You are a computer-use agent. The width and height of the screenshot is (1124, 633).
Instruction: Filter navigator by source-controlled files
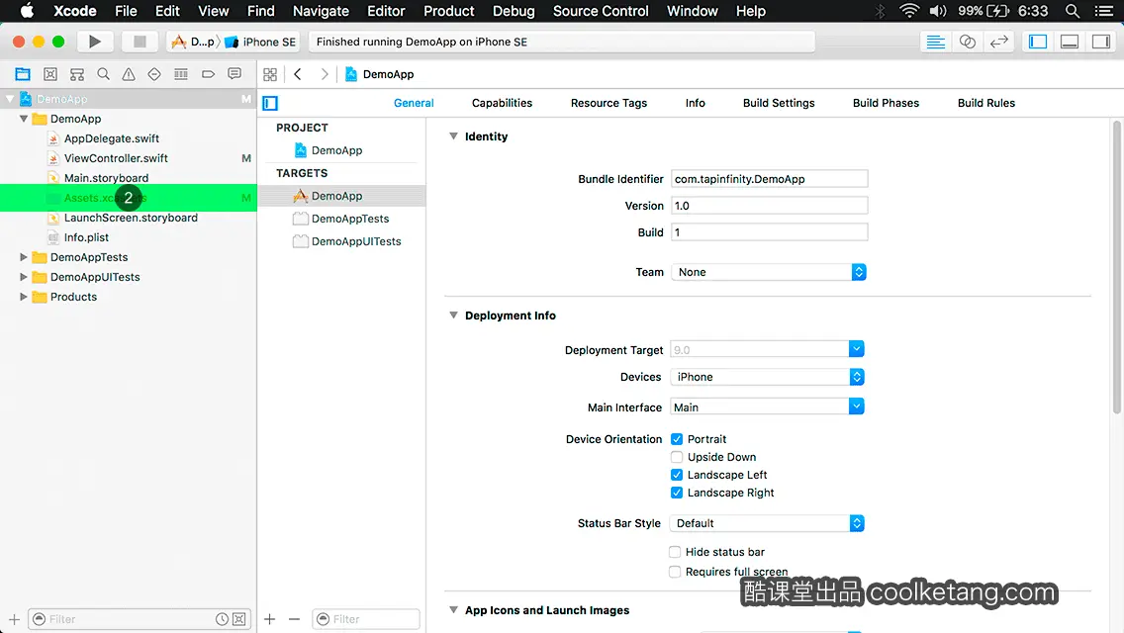239,619
